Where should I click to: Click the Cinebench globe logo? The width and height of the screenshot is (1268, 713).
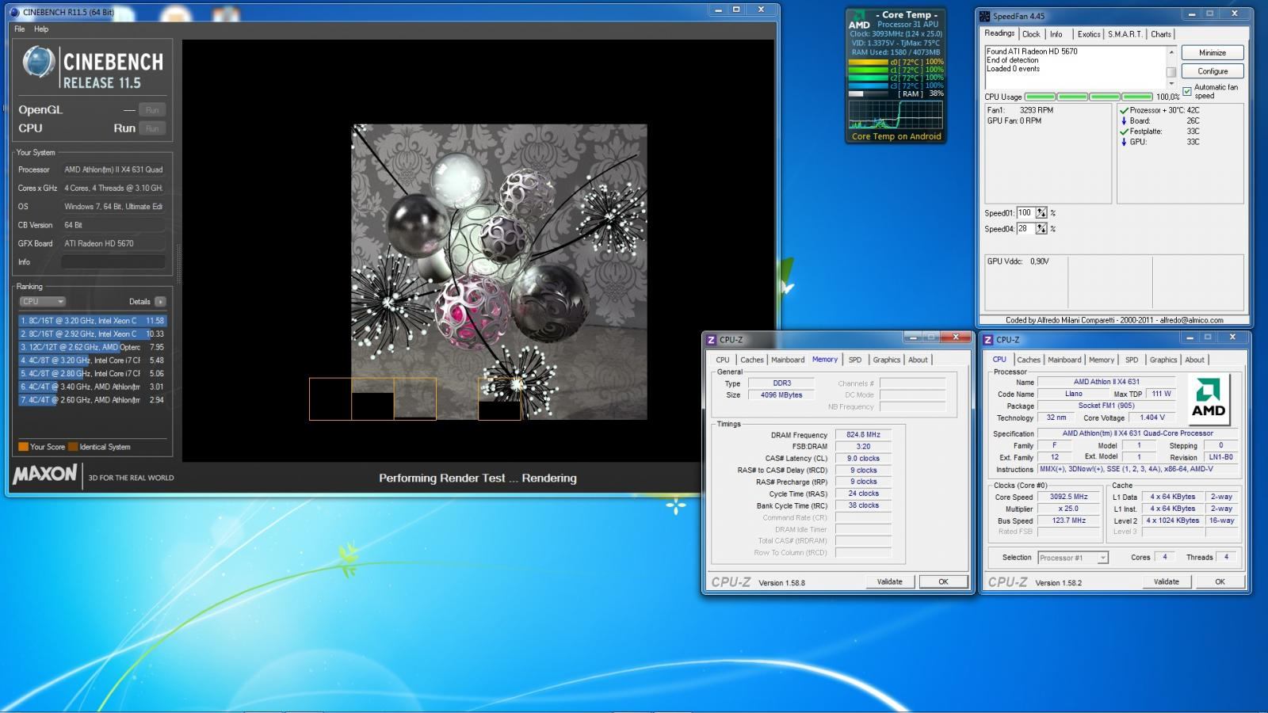(x=38, y=62)
